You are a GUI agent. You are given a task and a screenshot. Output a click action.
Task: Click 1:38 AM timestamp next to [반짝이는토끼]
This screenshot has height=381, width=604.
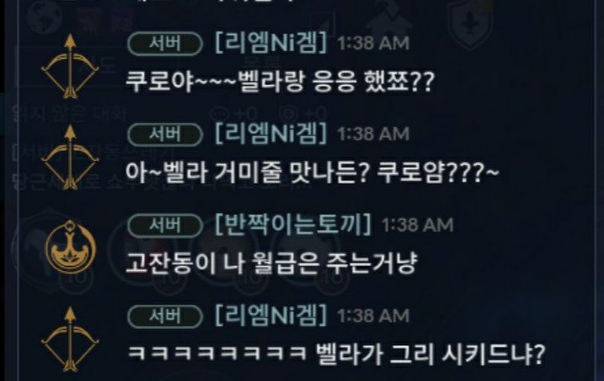click(417, 225)
